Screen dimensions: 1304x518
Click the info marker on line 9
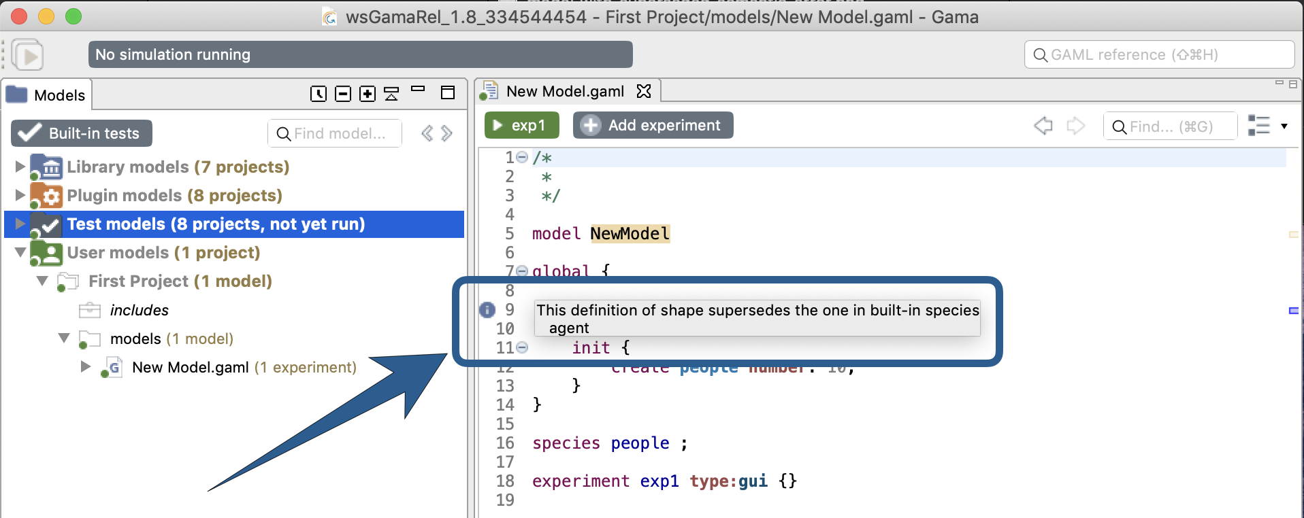tap(487, 310)
